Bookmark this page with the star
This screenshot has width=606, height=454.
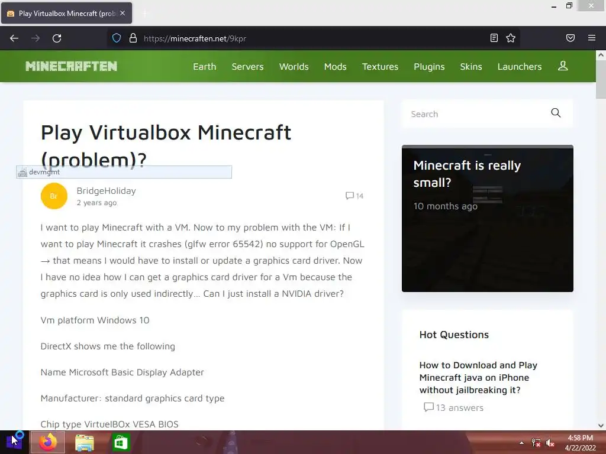click(511, 38)
